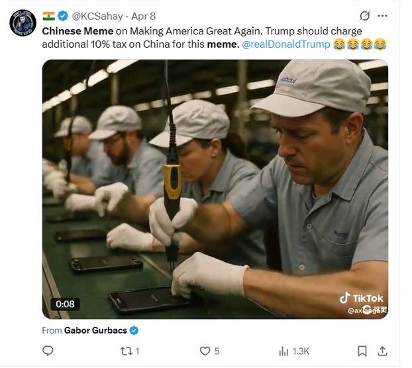The width and height of the screenshot is (412, 368).
Task: Play the factory workers video
Action: click(215, 189)
